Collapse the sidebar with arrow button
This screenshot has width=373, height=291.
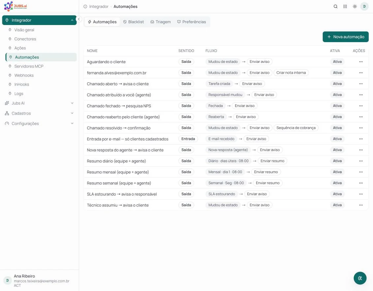point(79,19)
